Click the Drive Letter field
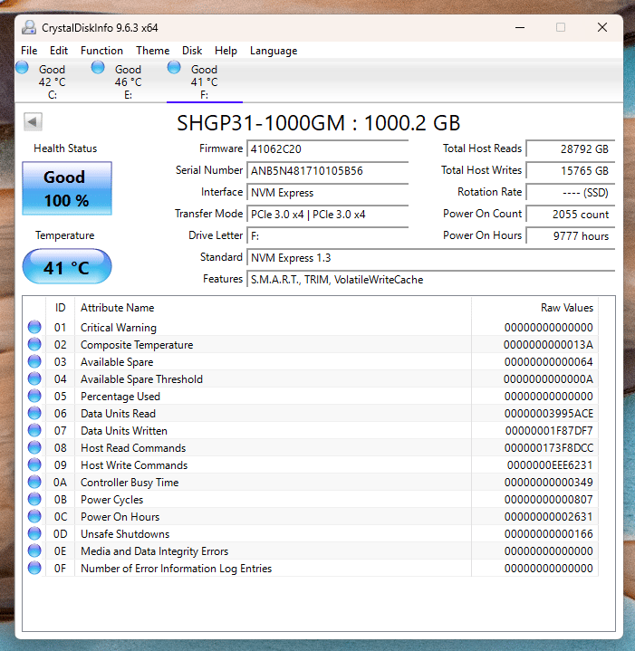Screen dimensions: 635x651 tap(327, 235)
